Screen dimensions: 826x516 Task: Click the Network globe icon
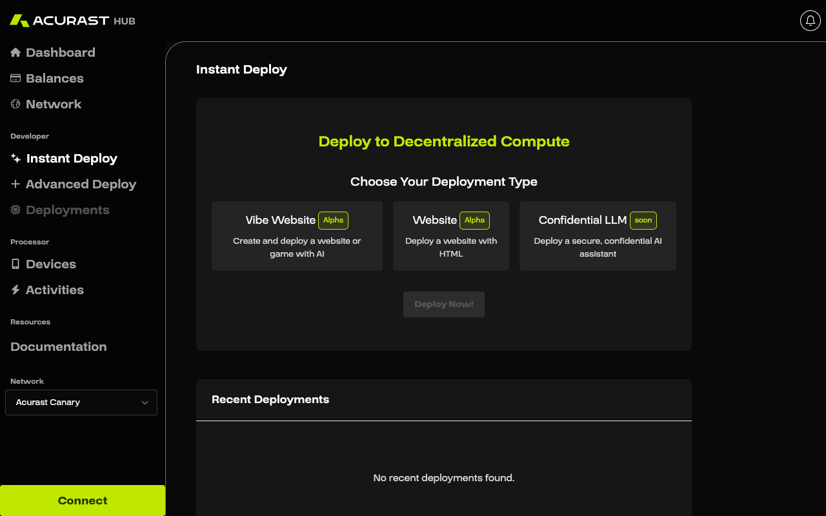pos(15,104)
